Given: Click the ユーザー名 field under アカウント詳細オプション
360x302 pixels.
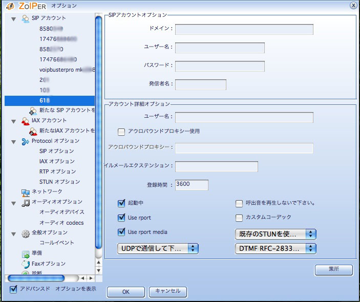Looking at the screenshot, I should [x=244, y=117].
